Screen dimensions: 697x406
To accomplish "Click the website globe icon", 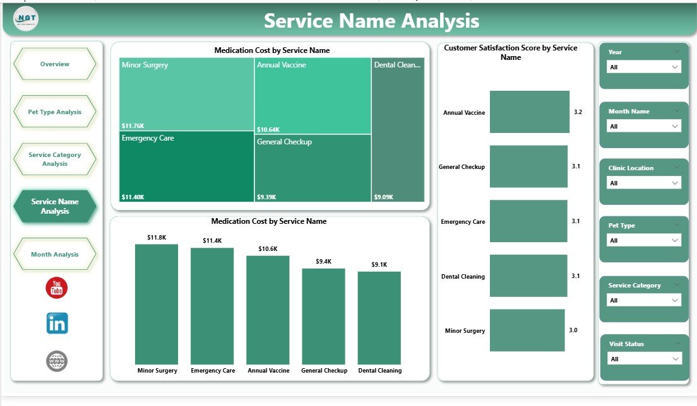I will point(57,361).
